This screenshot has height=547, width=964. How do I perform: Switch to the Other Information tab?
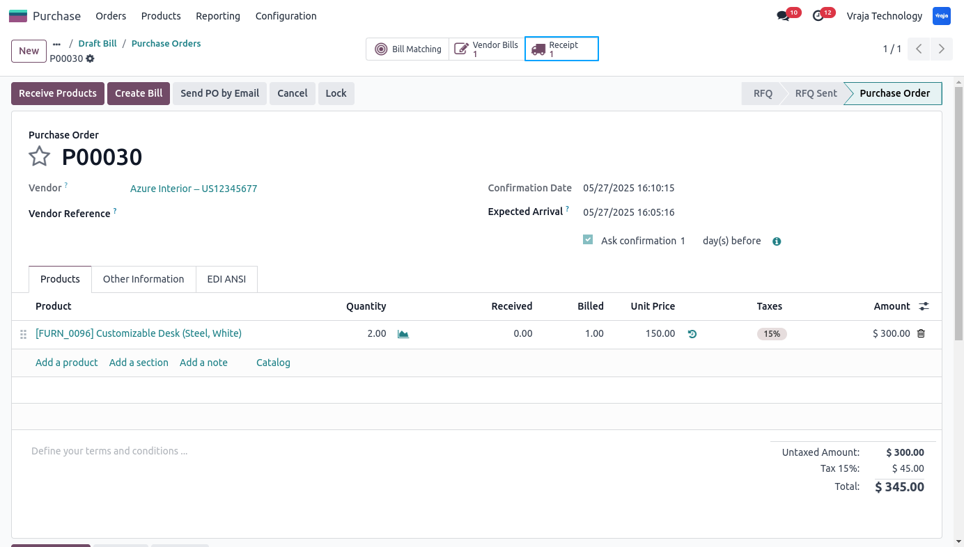click(143, 279)
